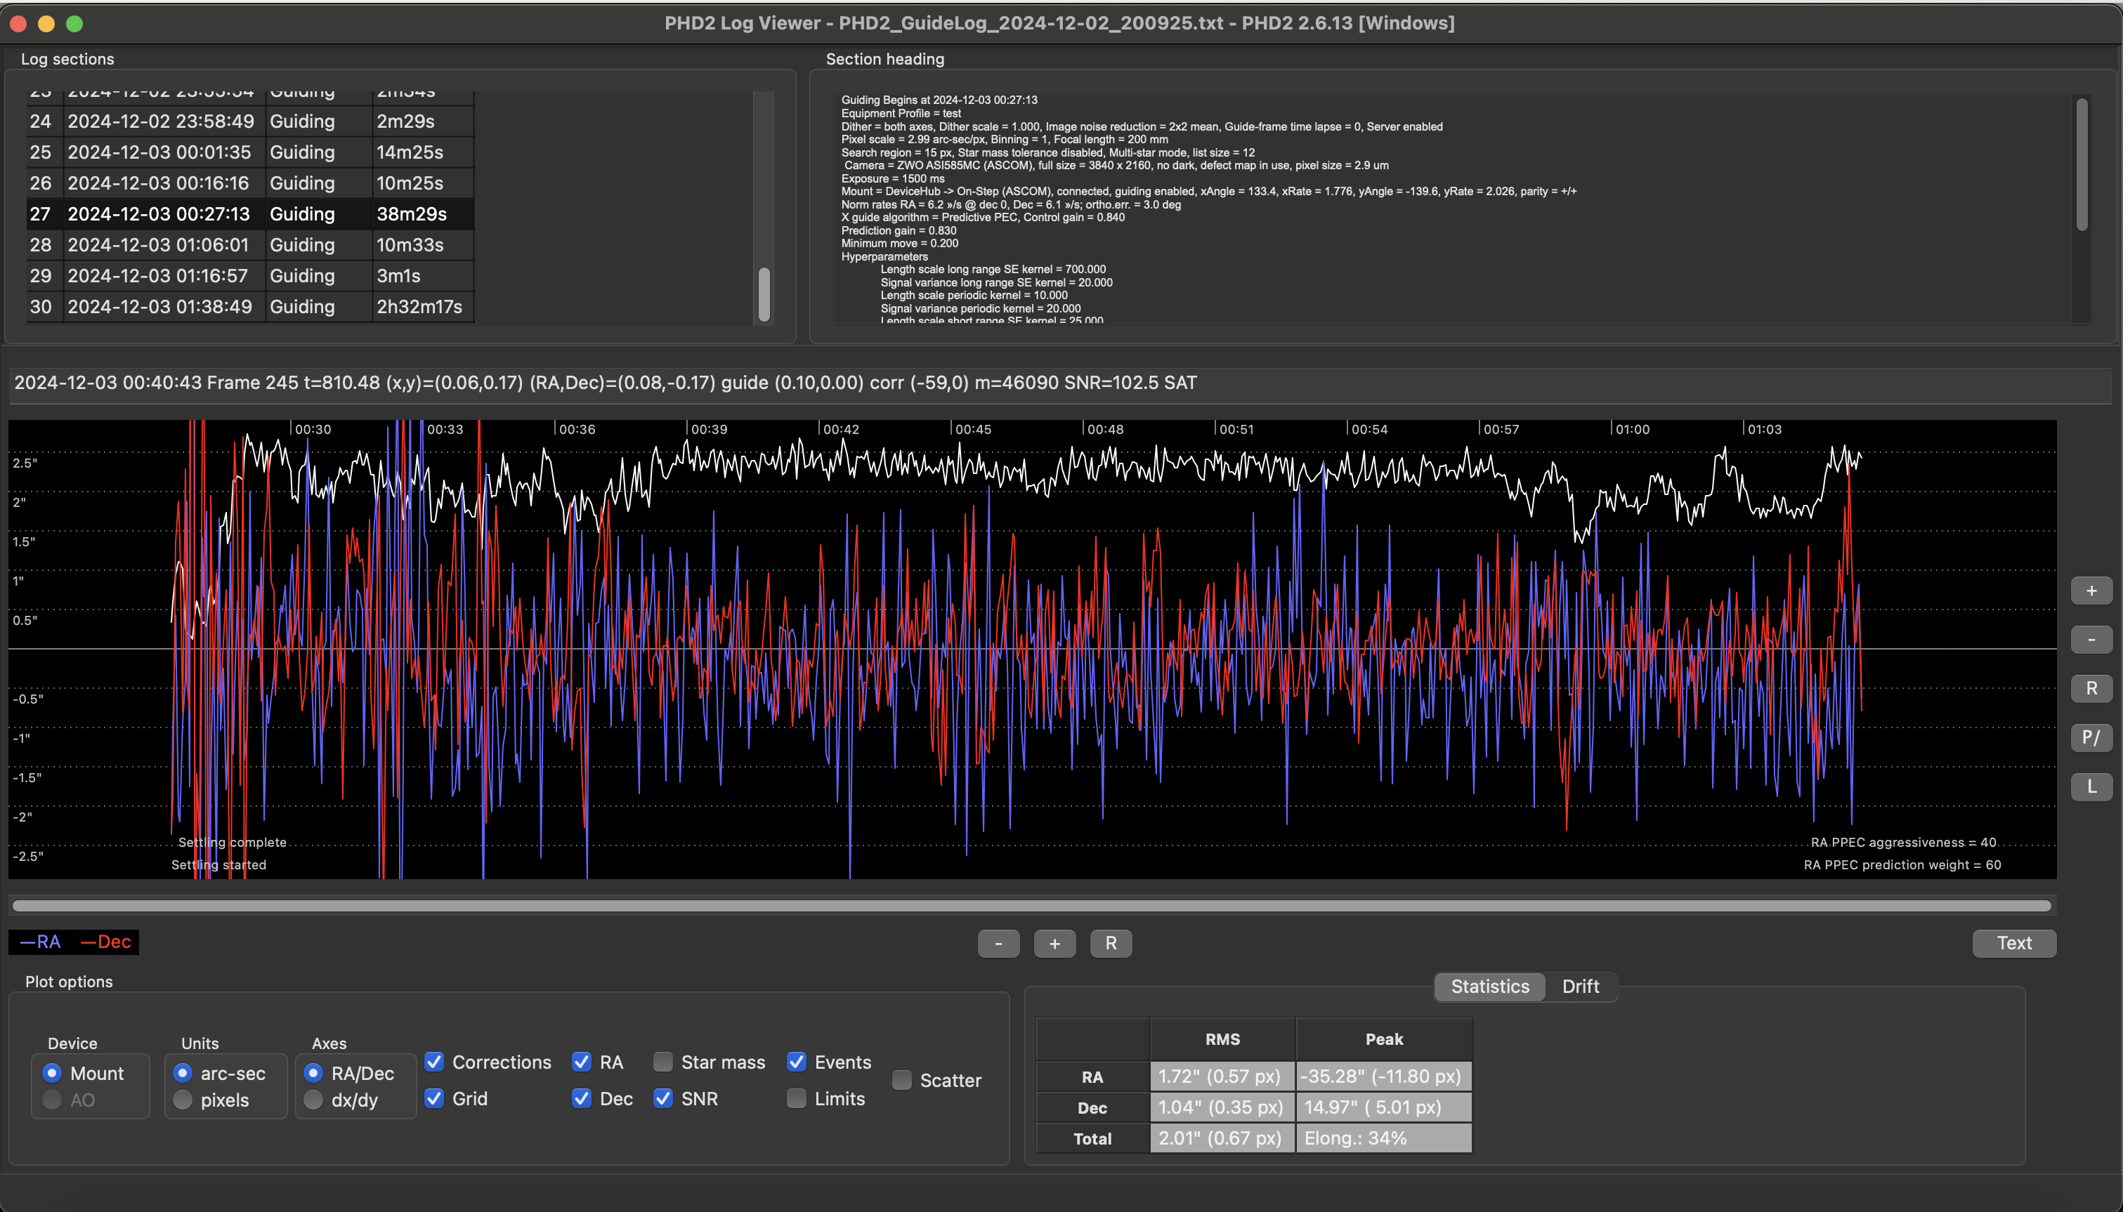This screenshot has width=2123, height=1212.
Task: Select the Statistics tab
Action: (1489, 987)
